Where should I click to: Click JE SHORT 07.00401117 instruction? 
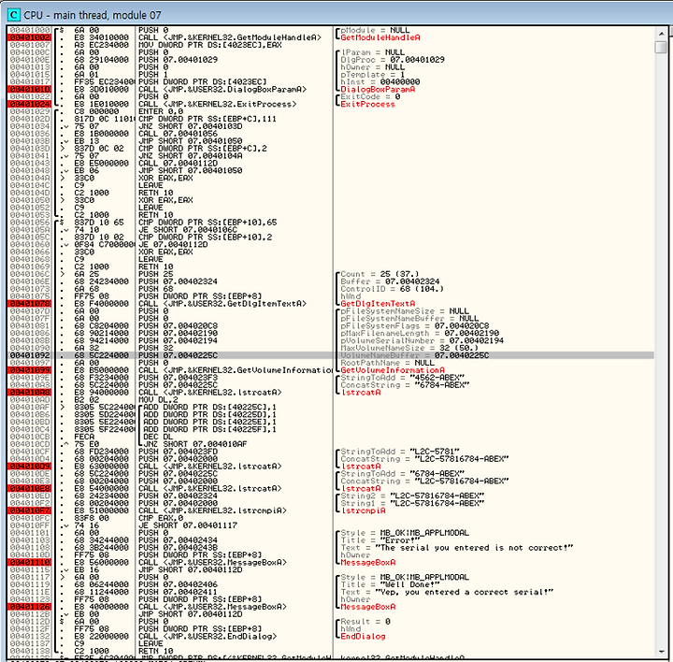tap(188, 525)
